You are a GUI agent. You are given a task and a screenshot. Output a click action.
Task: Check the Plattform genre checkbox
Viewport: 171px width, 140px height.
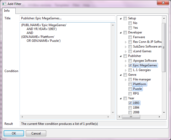(130, 84)
